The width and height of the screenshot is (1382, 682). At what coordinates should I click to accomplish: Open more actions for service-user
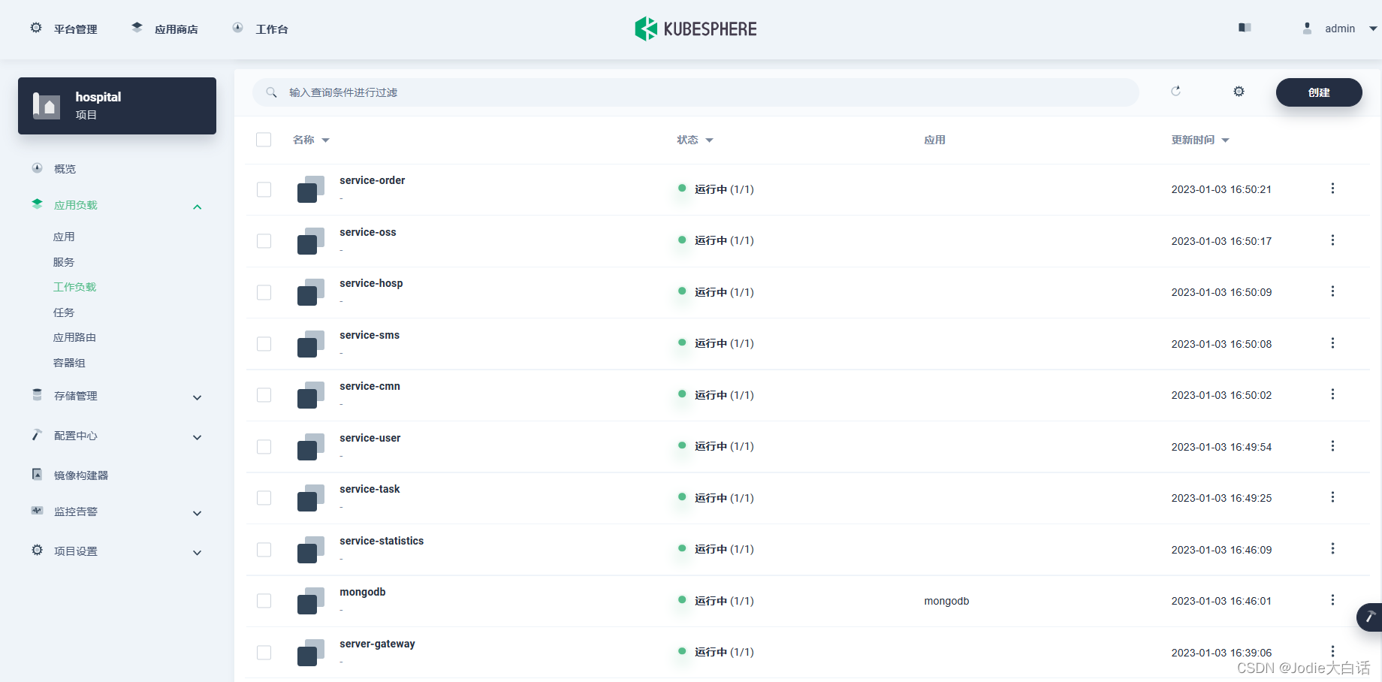[1332, 446]
